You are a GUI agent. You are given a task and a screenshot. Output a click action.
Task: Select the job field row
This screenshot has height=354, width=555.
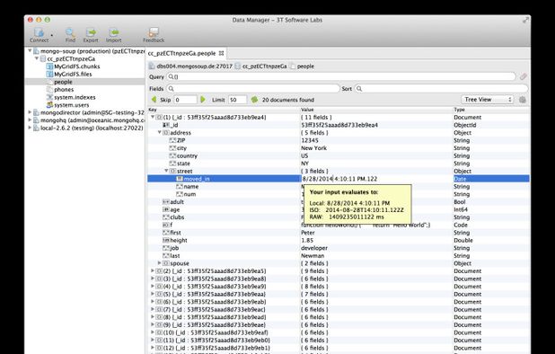339,248
